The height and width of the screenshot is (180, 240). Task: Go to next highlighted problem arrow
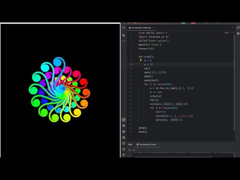(x=233, y=33)
